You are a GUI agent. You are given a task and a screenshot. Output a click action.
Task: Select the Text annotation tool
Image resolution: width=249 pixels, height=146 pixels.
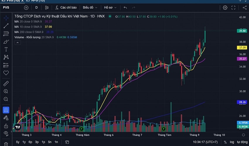click(x=6, y=49)
